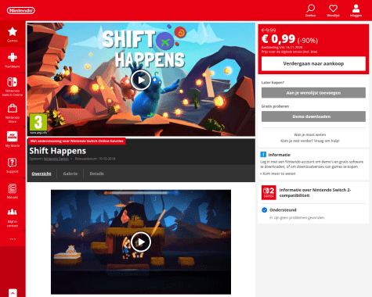Switch to the Details tab

(x=96, y=174)
